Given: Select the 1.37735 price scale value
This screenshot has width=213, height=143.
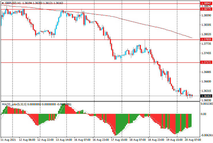Looking at the screenshot, I should pos(206,44).
